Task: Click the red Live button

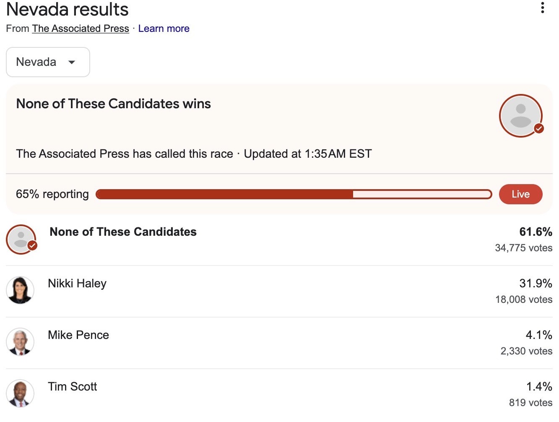Action: 521,194
